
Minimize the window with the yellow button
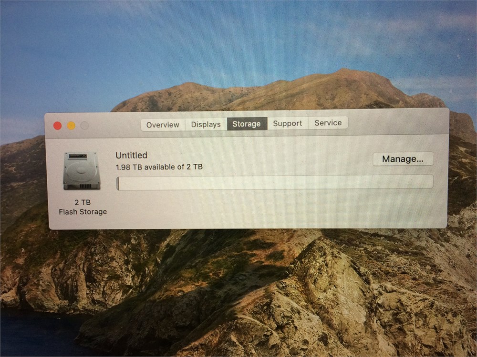click(71, 125)
